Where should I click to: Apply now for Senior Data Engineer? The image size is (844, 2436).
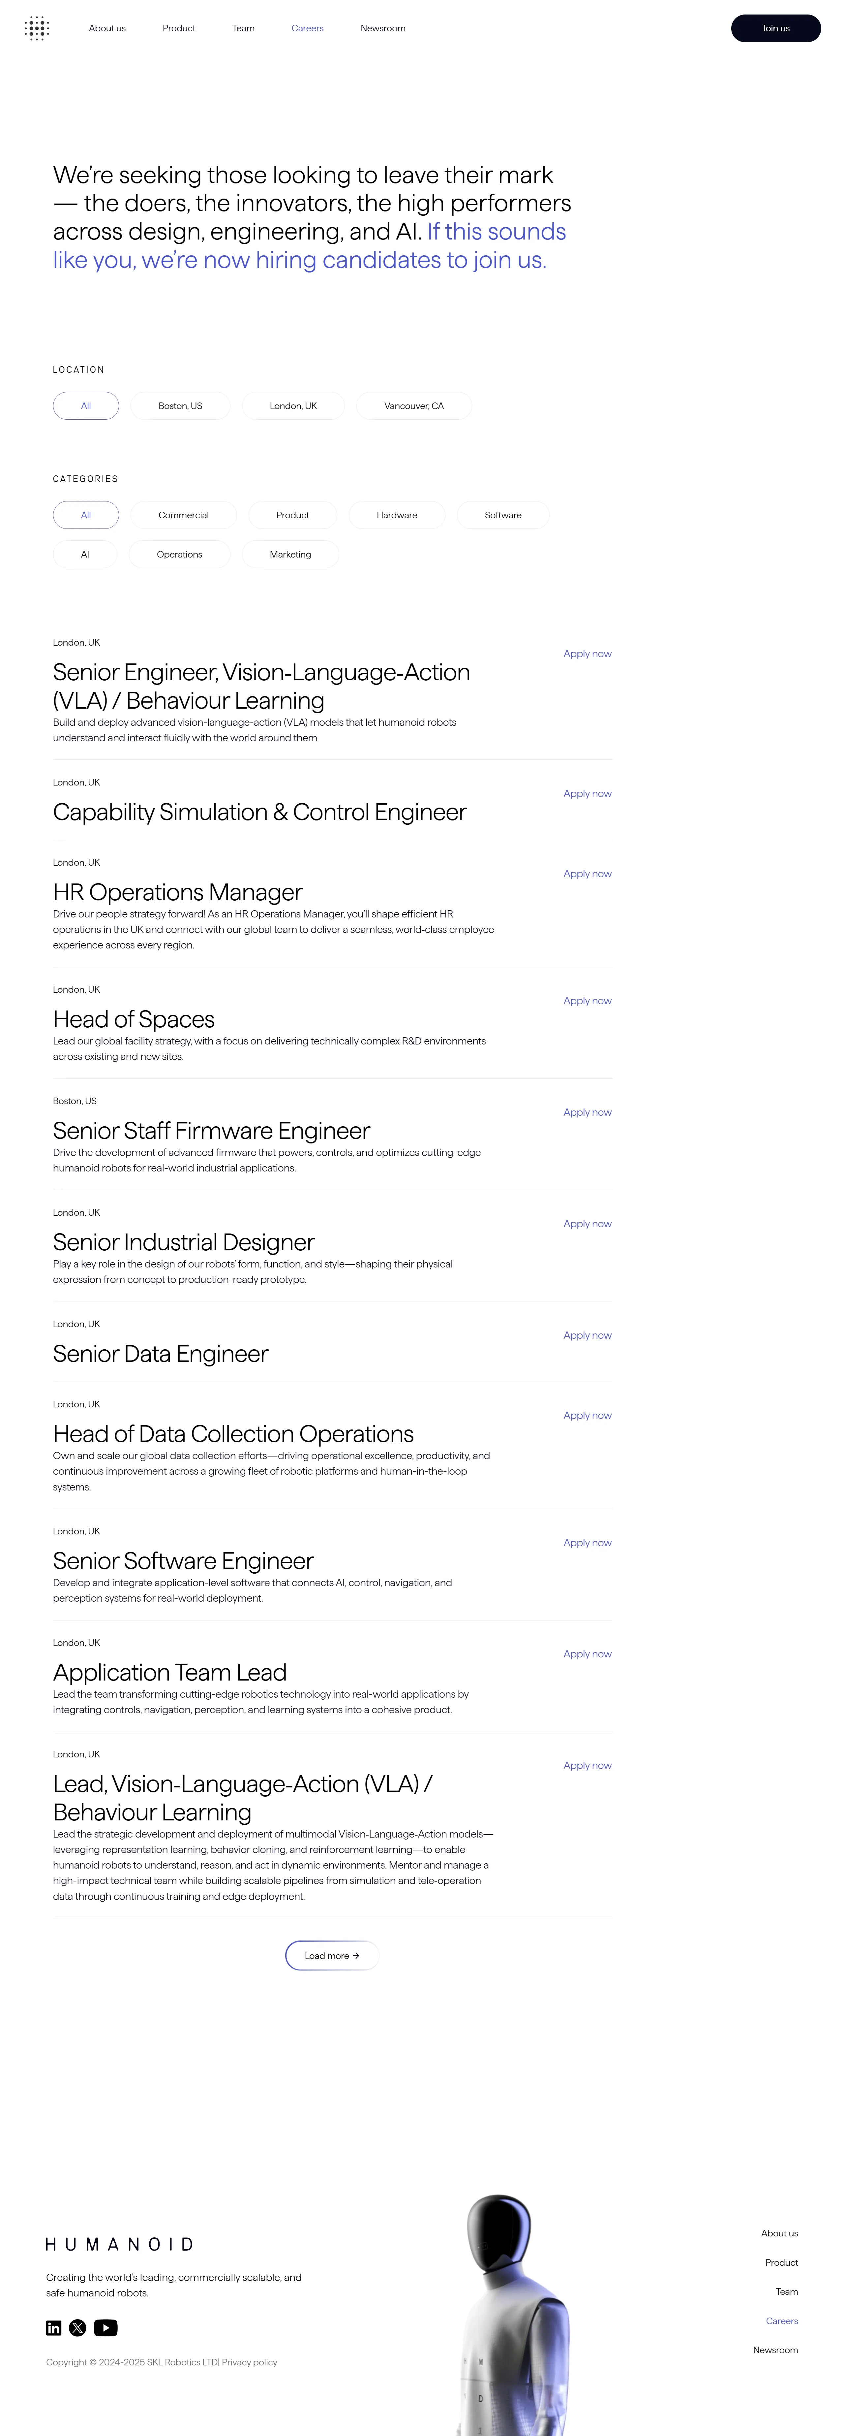587,1335
